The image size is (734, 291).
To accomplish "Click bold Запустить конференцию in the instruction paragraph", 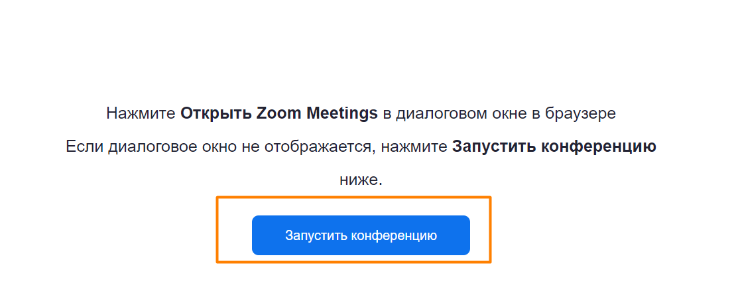I will (554, 146).
